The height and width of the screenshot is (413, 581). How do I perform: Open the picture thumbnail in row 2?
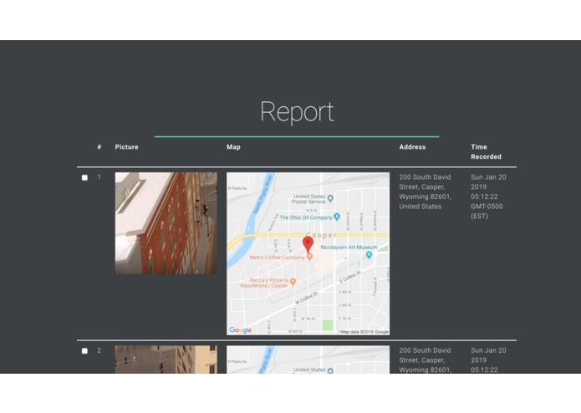[166, 359]
